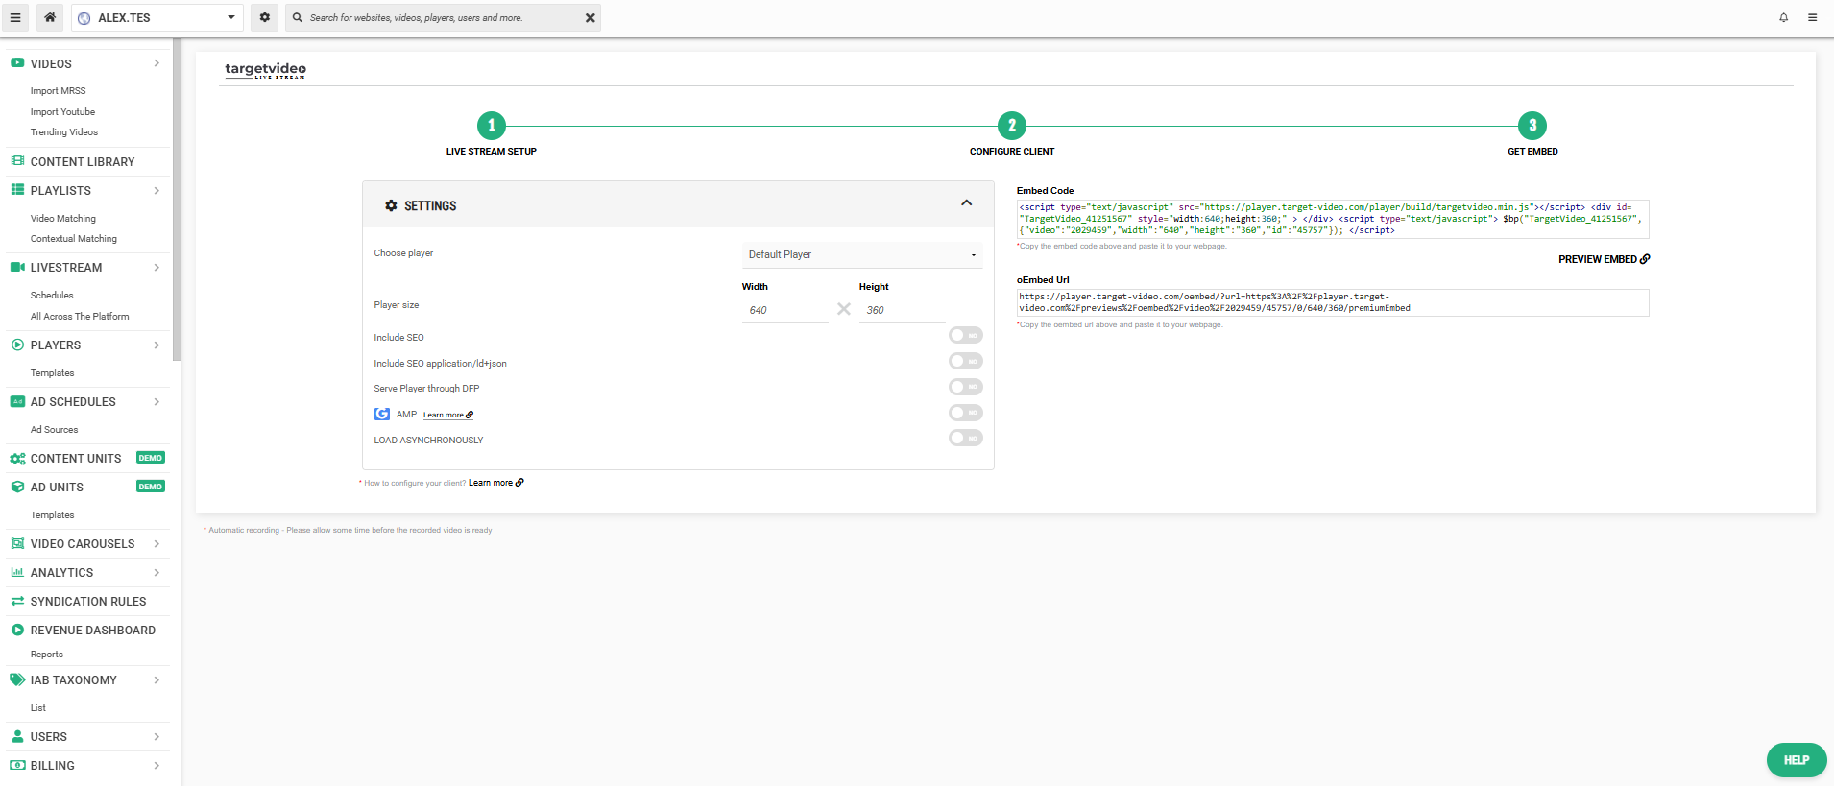Click the Embed Code text box
The image size is (1834, 786).
click(1333, 219)
